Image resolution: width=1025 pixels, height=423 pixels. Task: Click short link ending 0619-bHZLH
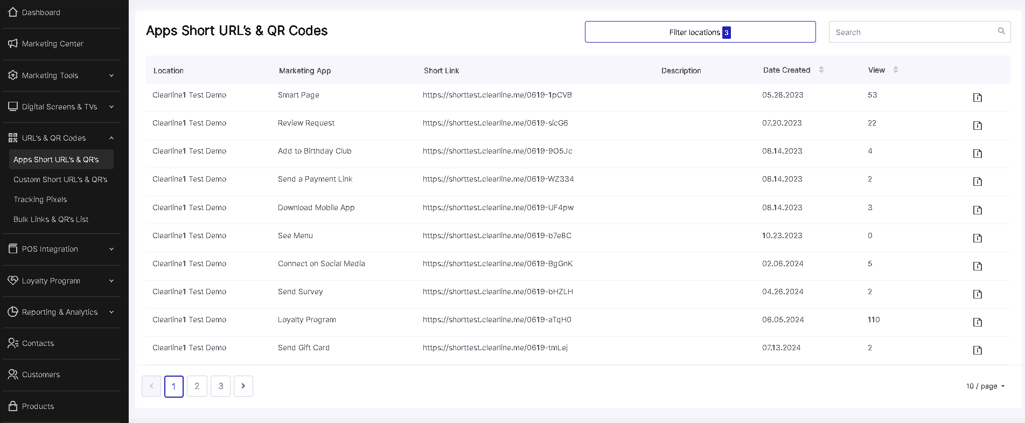click(x=498, y=292)
